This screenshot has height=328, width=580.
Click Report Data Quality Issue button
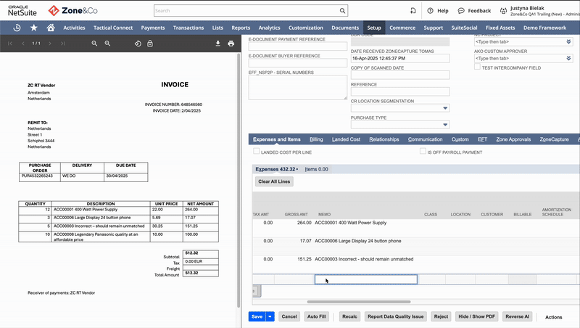point(395,316)
